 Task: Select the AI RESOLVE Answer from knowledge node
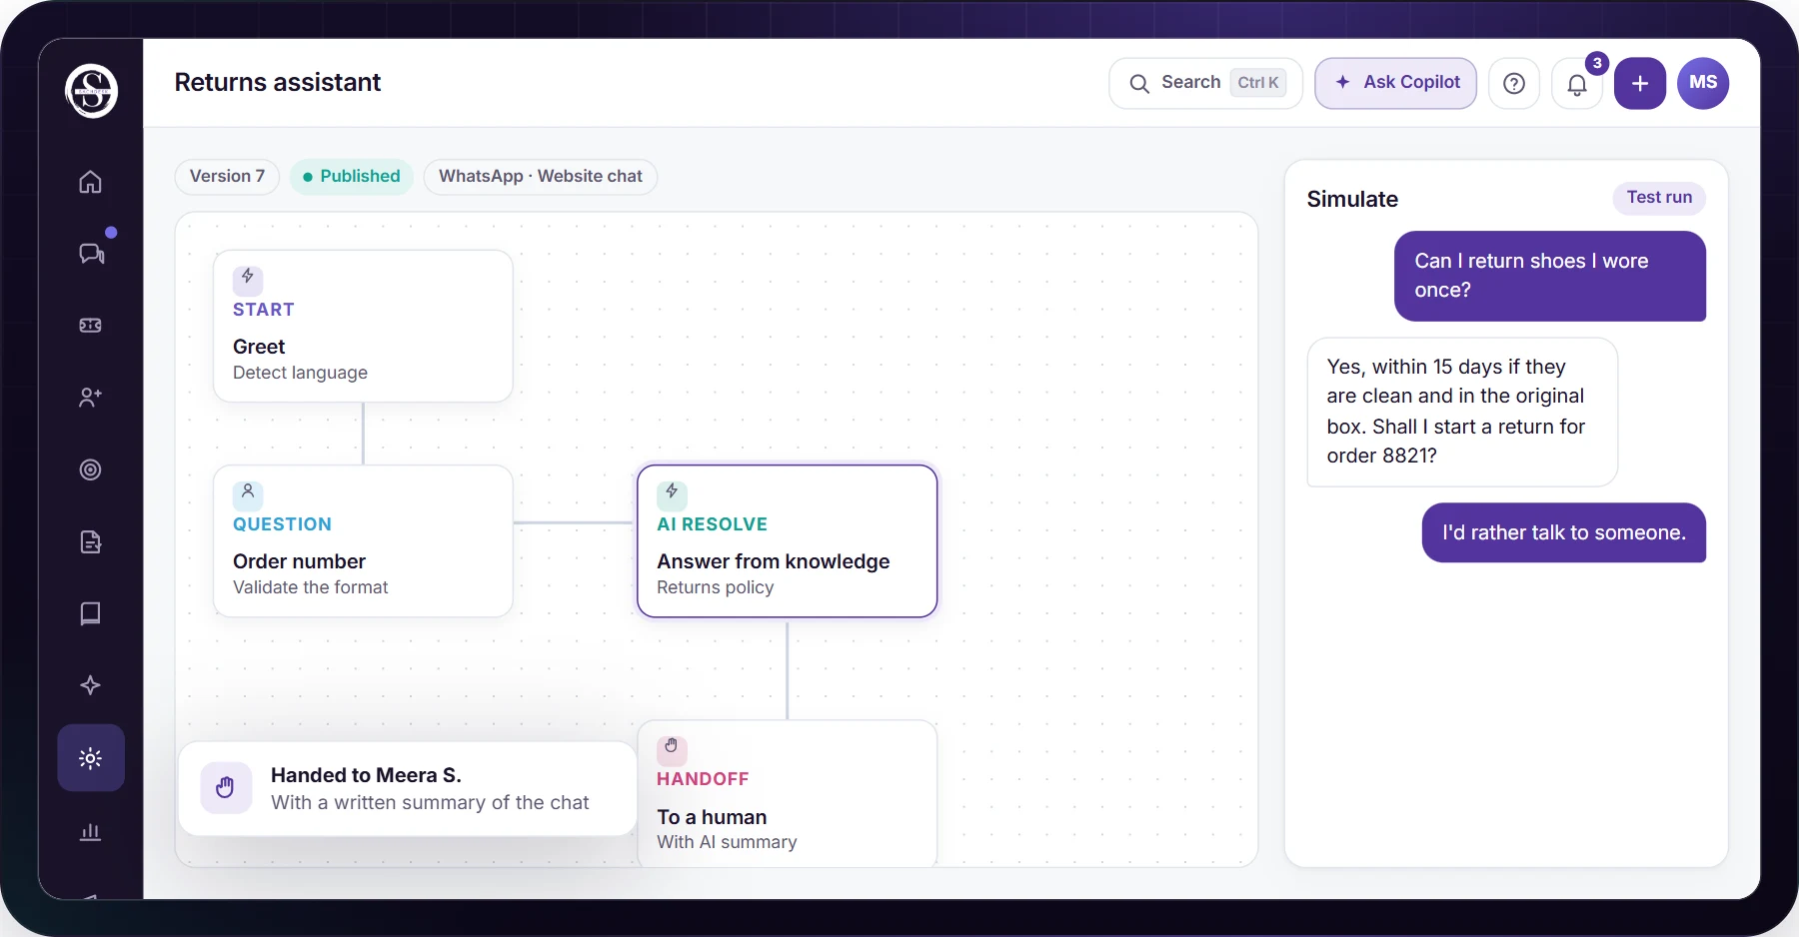[788, 541]
